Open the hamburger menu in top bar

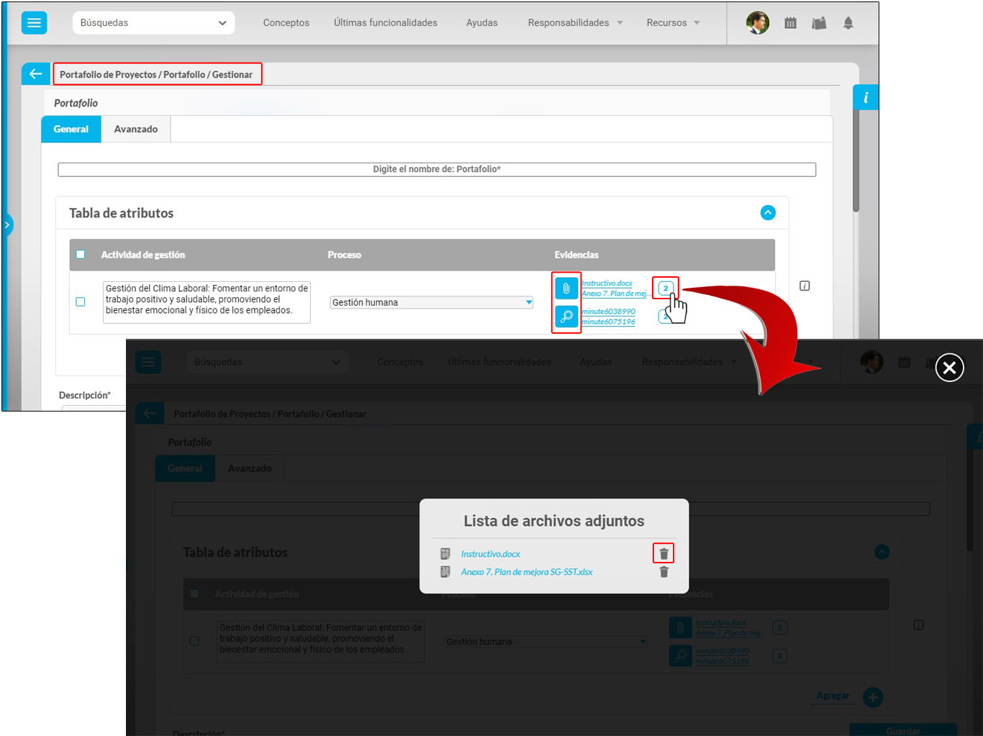pyautogui.click(x=34, y=23)
